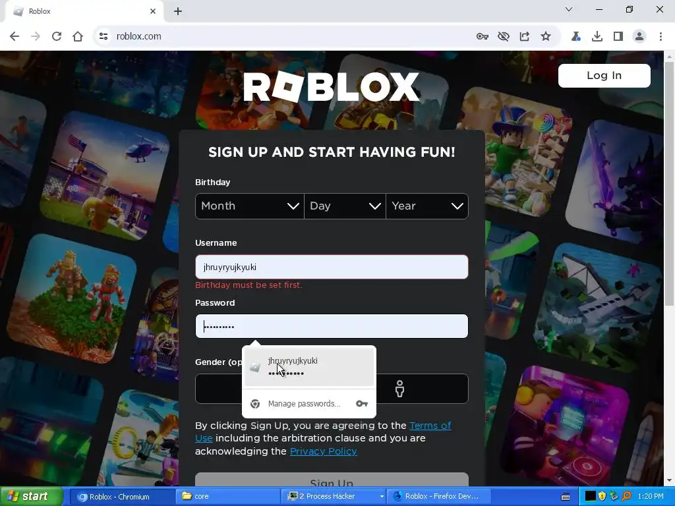The height and width of the screenshot is (506, 675).
Task: Click the Log In button
Action: click(604, 75)
